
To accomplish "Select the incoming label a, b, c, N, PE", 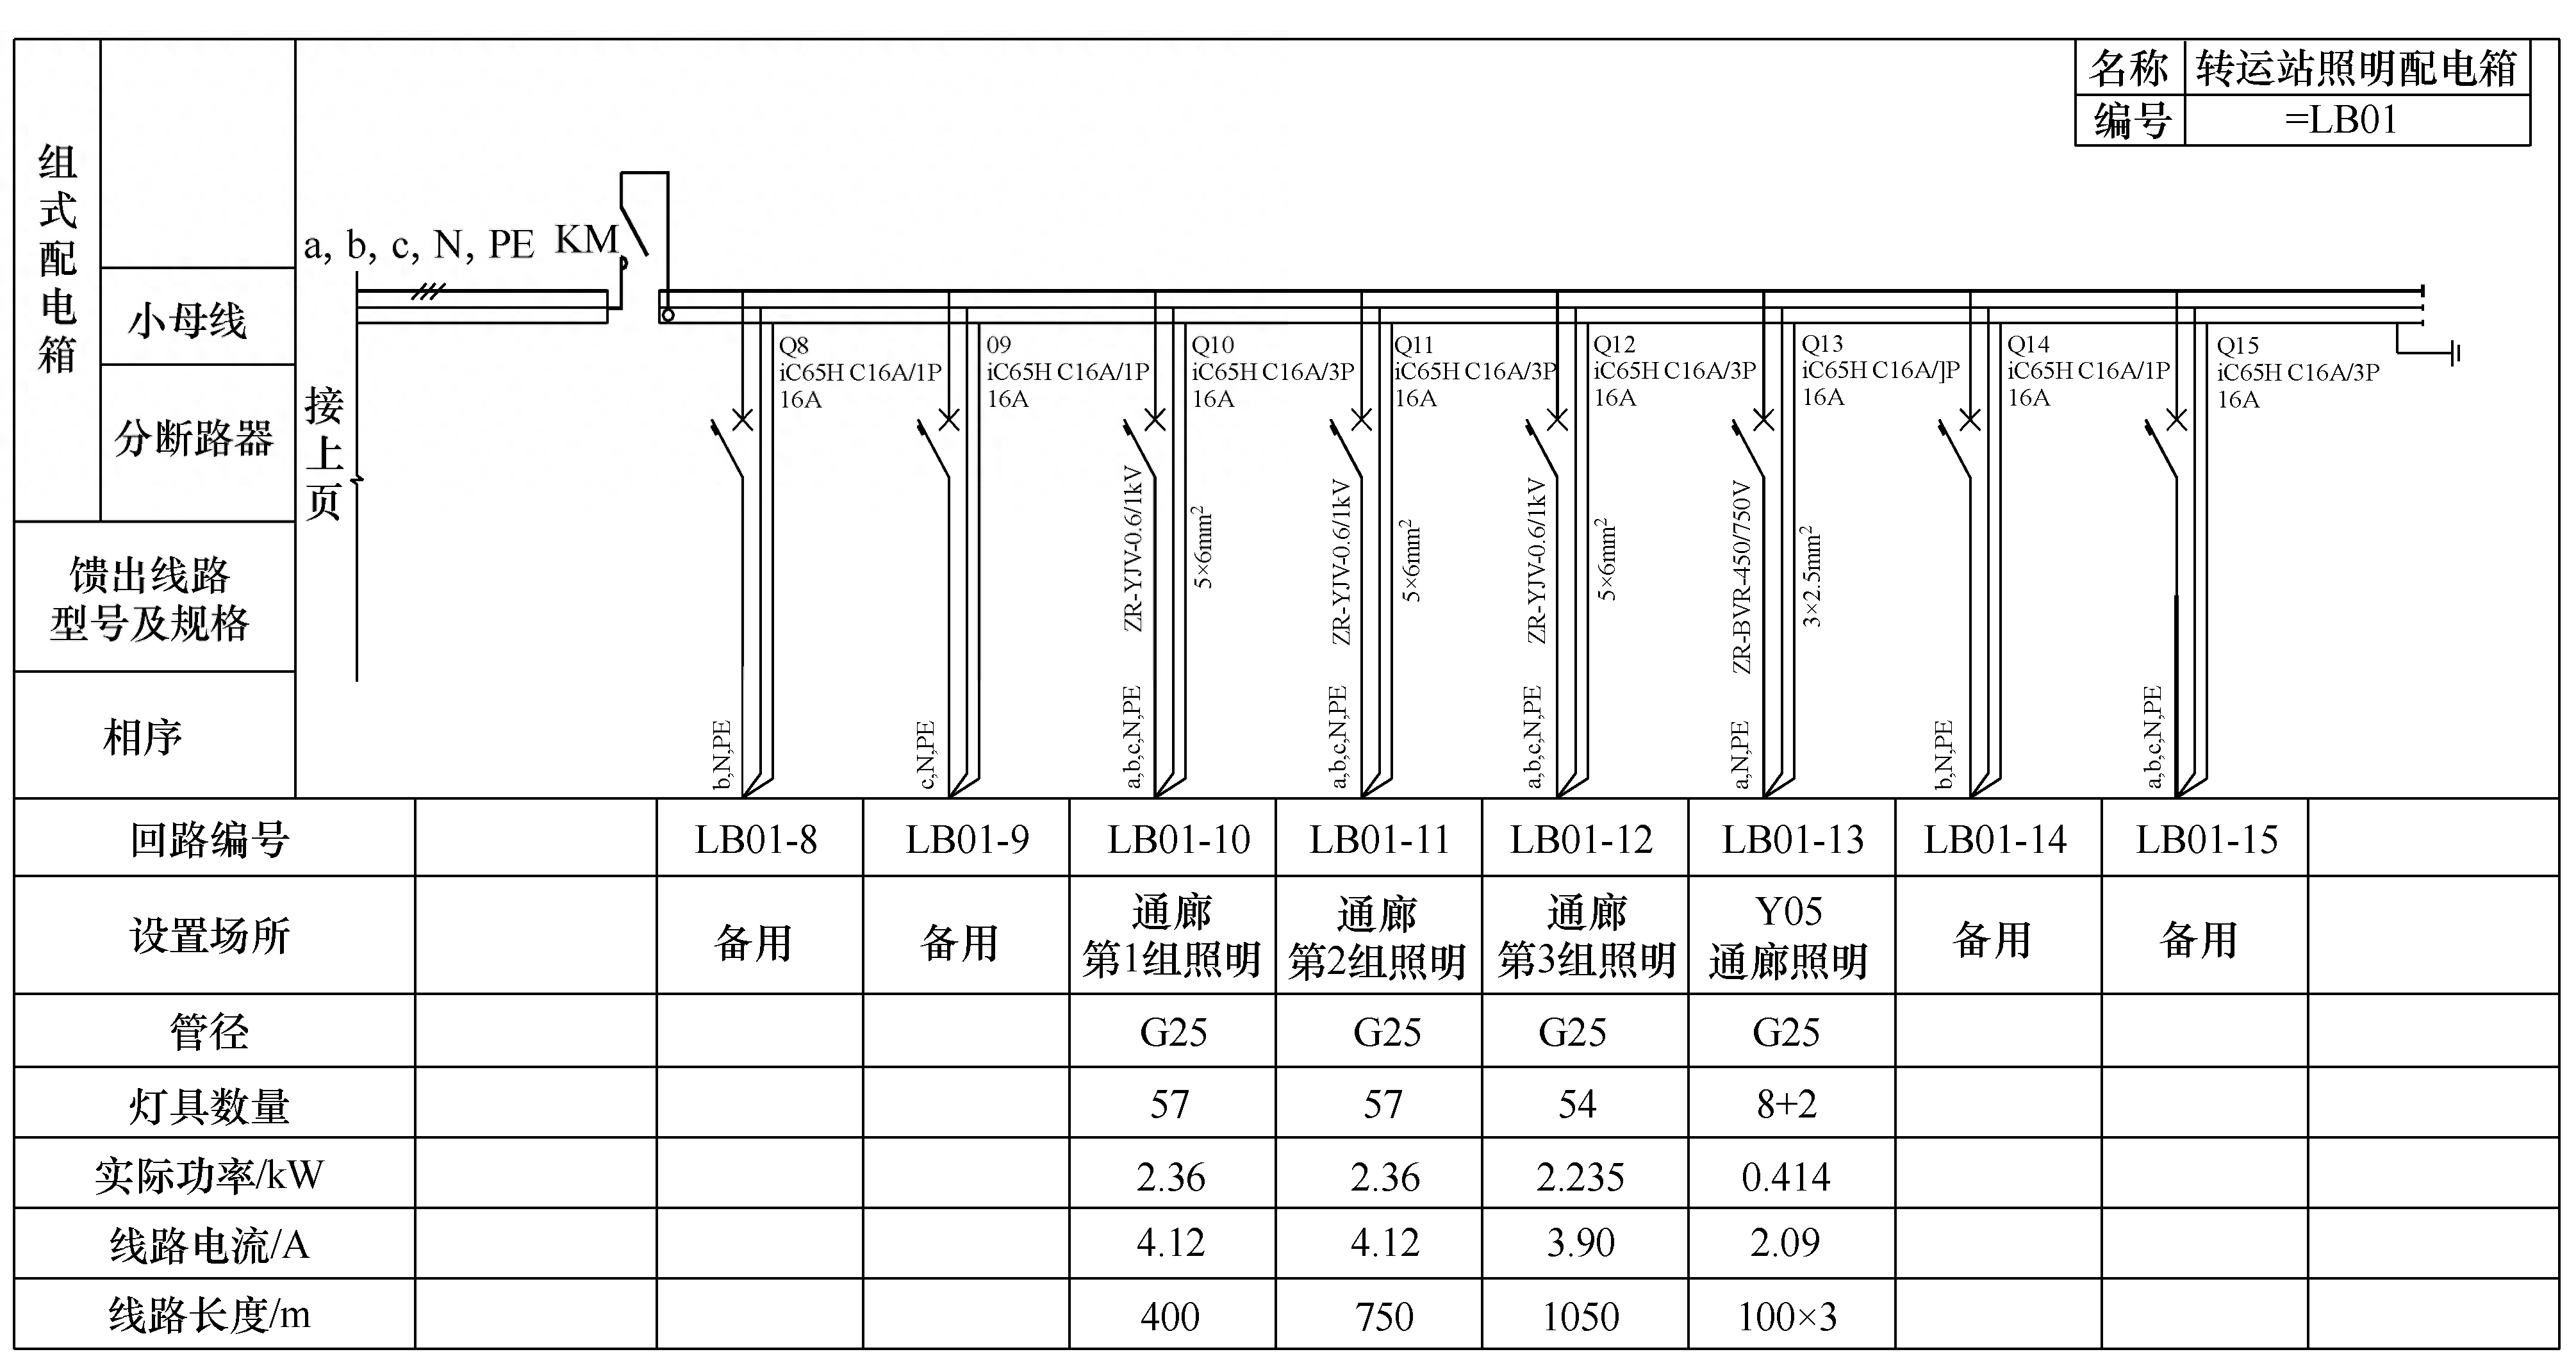I will (x=419, y=244).
